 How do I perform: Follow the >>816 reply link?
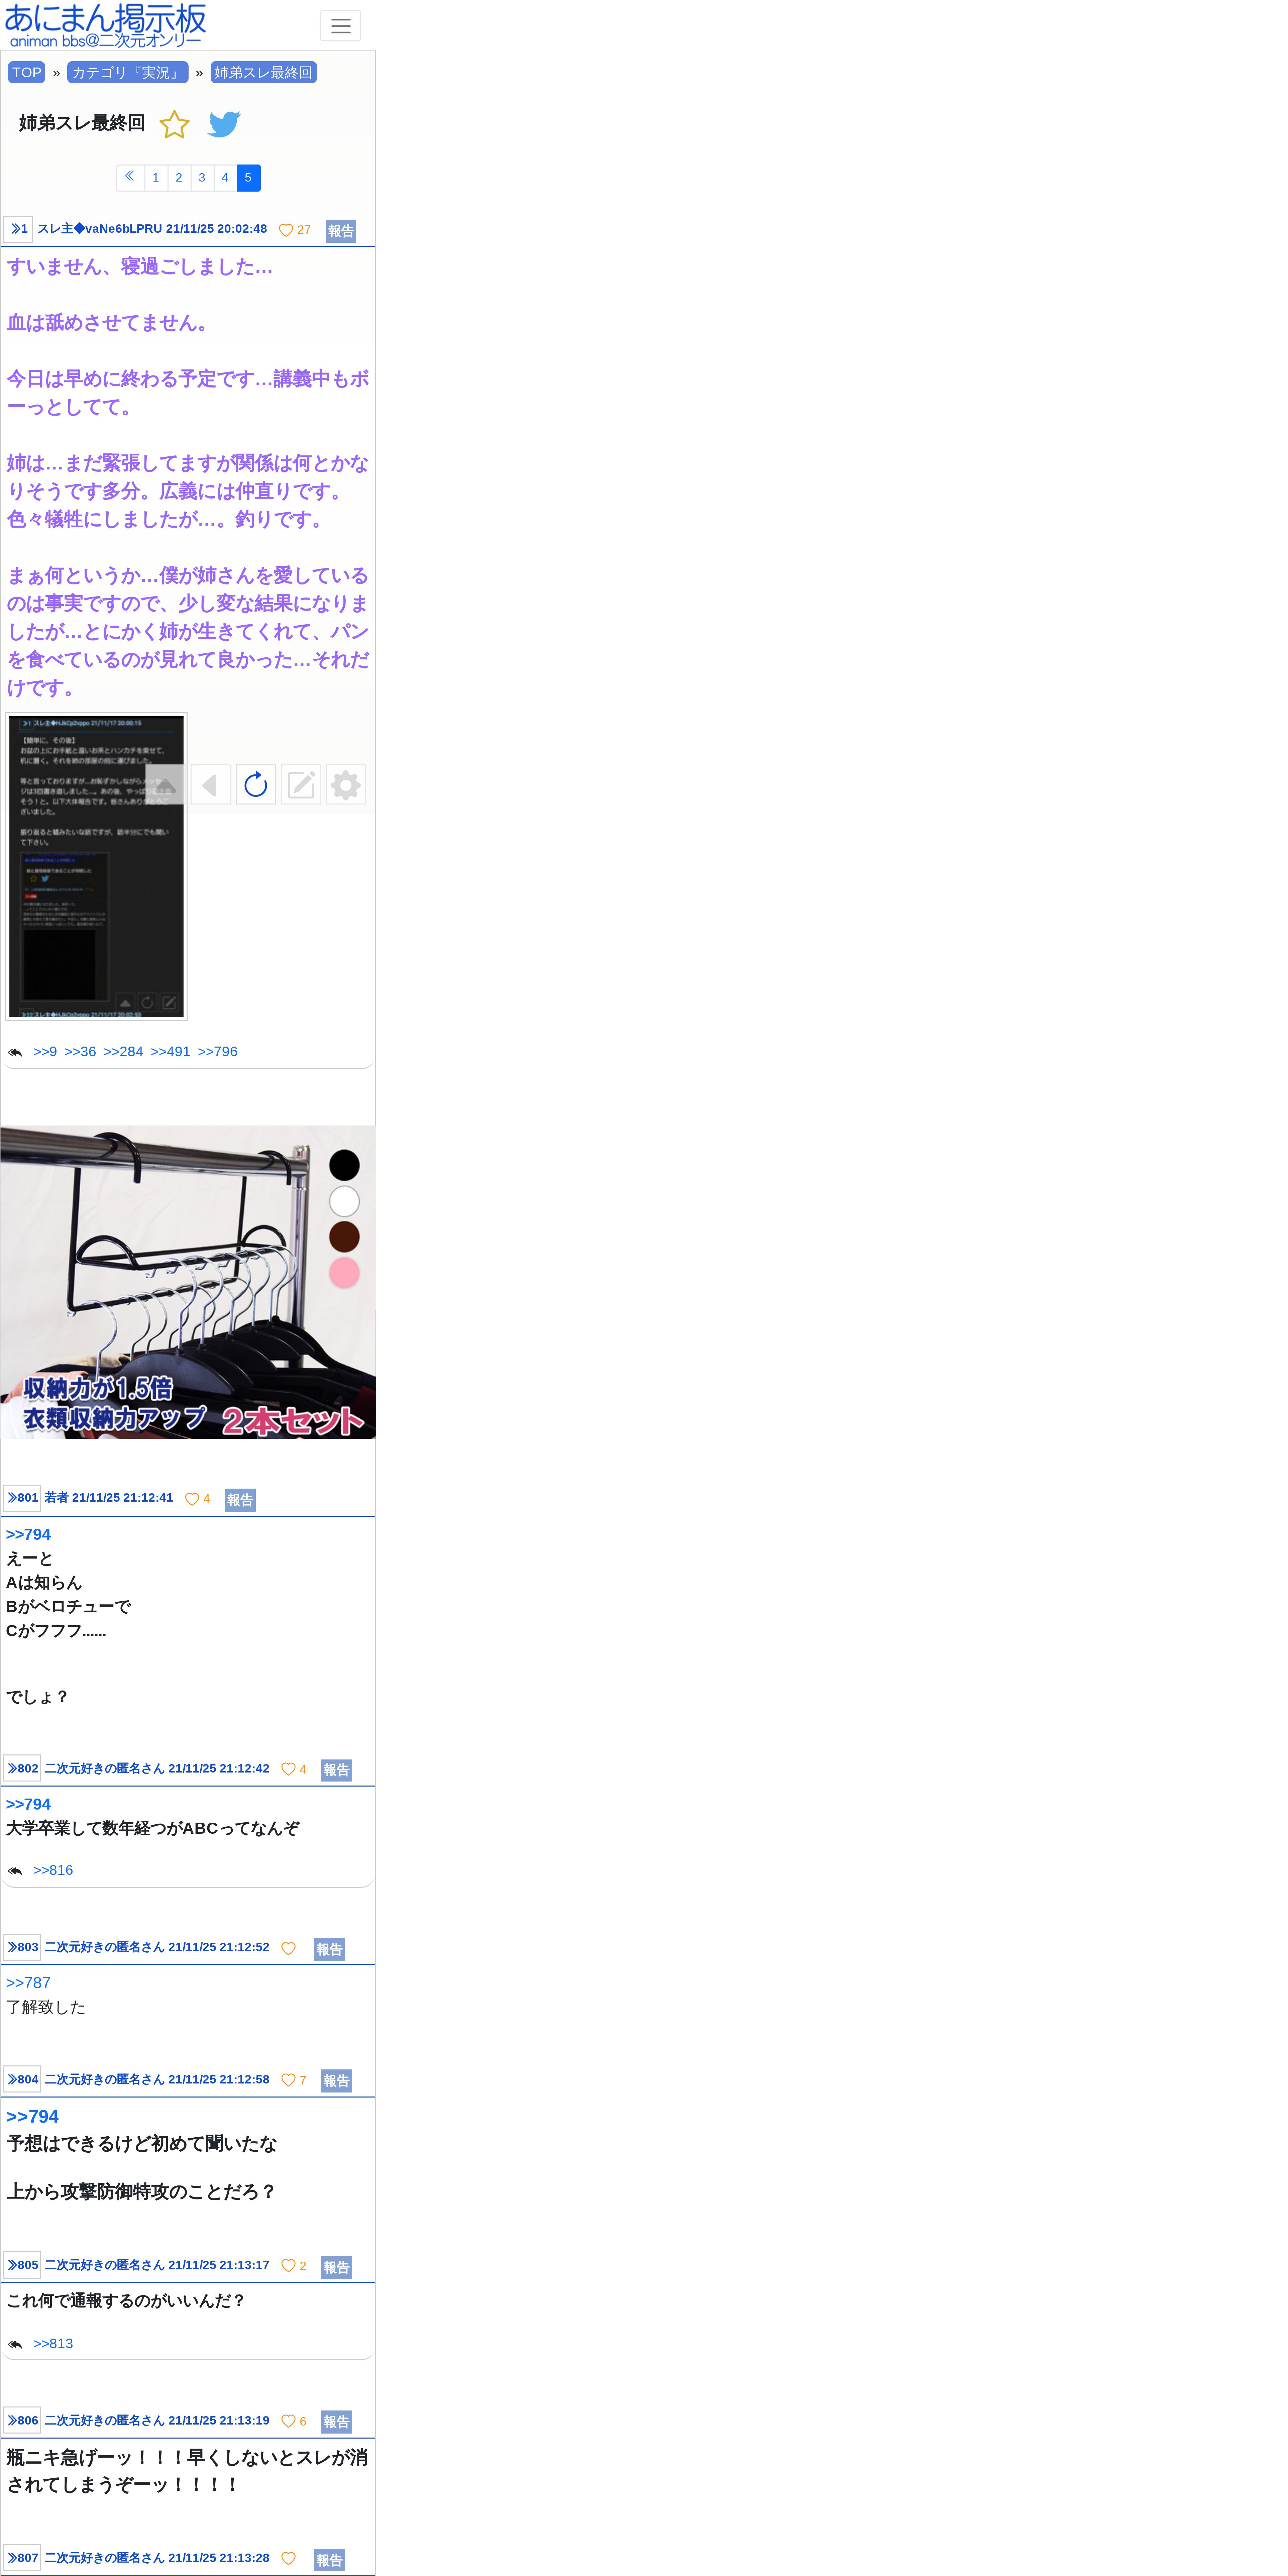point(53,1870)
